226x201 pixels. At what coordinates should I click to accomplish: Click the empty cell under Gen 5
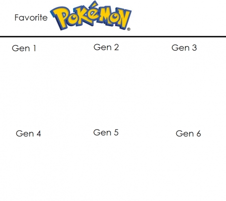point(112,169)
